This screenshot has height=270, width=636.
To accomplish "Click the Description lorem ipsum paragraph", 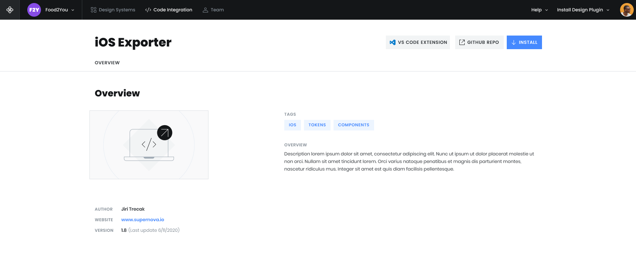I will (409, 161).
